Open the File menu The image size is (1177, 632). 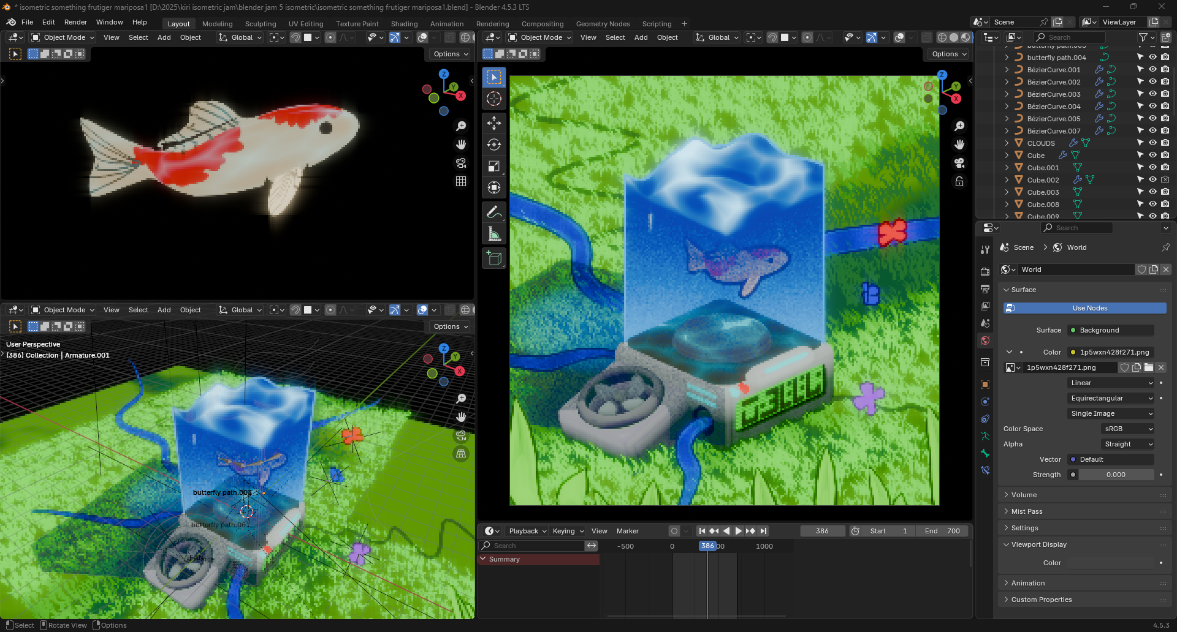pos(28,22)
